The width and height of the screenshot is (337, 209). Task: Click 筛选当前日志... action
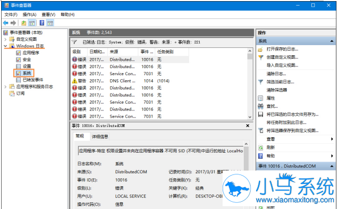[280, 82]
